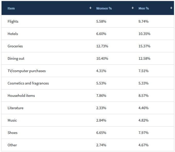Click Women value 12.73% for Groceries
Image resolution: width=175 pixels, height=152 pixels.
102,46
